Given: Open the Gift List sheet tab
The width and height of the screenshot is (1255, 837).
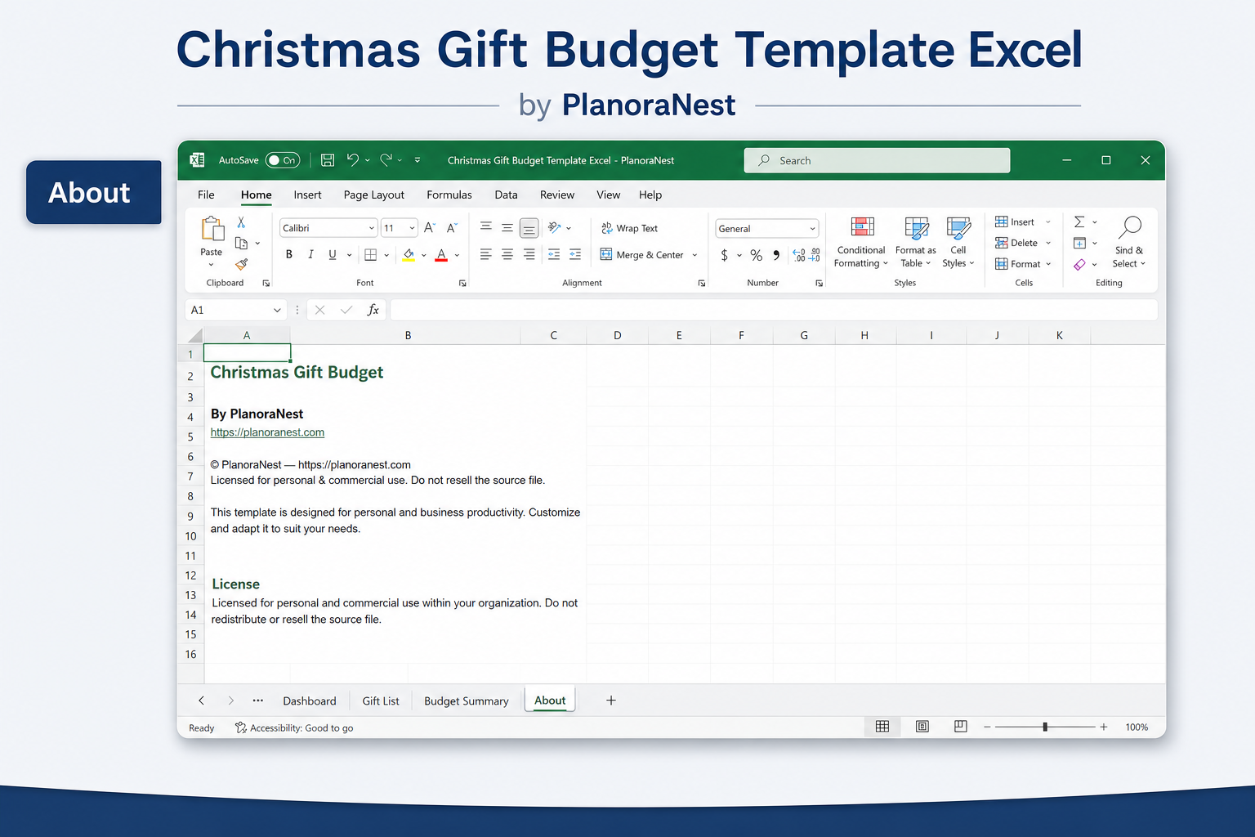Looking at the screenshot, I should click(x=381, y=701).
